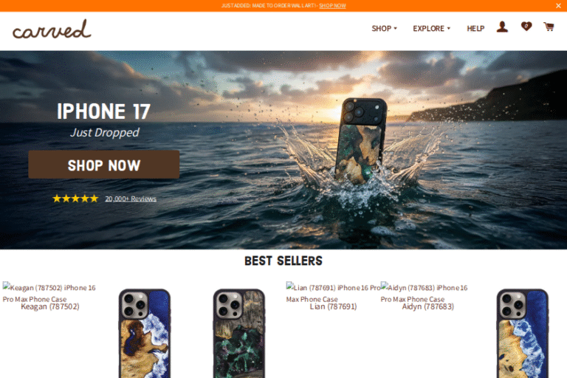The image size is (567, 378).
Task: Select the blue ocean wood case thumbnail
Action: 145,334
